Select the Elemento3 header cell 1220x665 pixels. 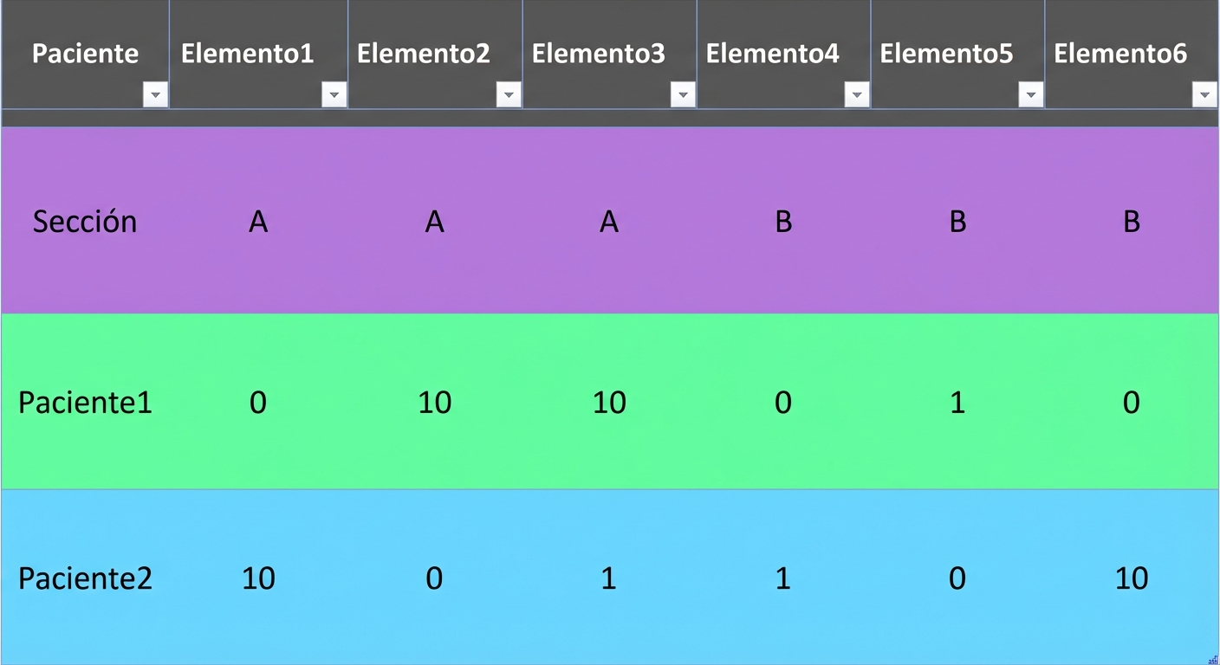pyautogui.click(x=598, y=54)
